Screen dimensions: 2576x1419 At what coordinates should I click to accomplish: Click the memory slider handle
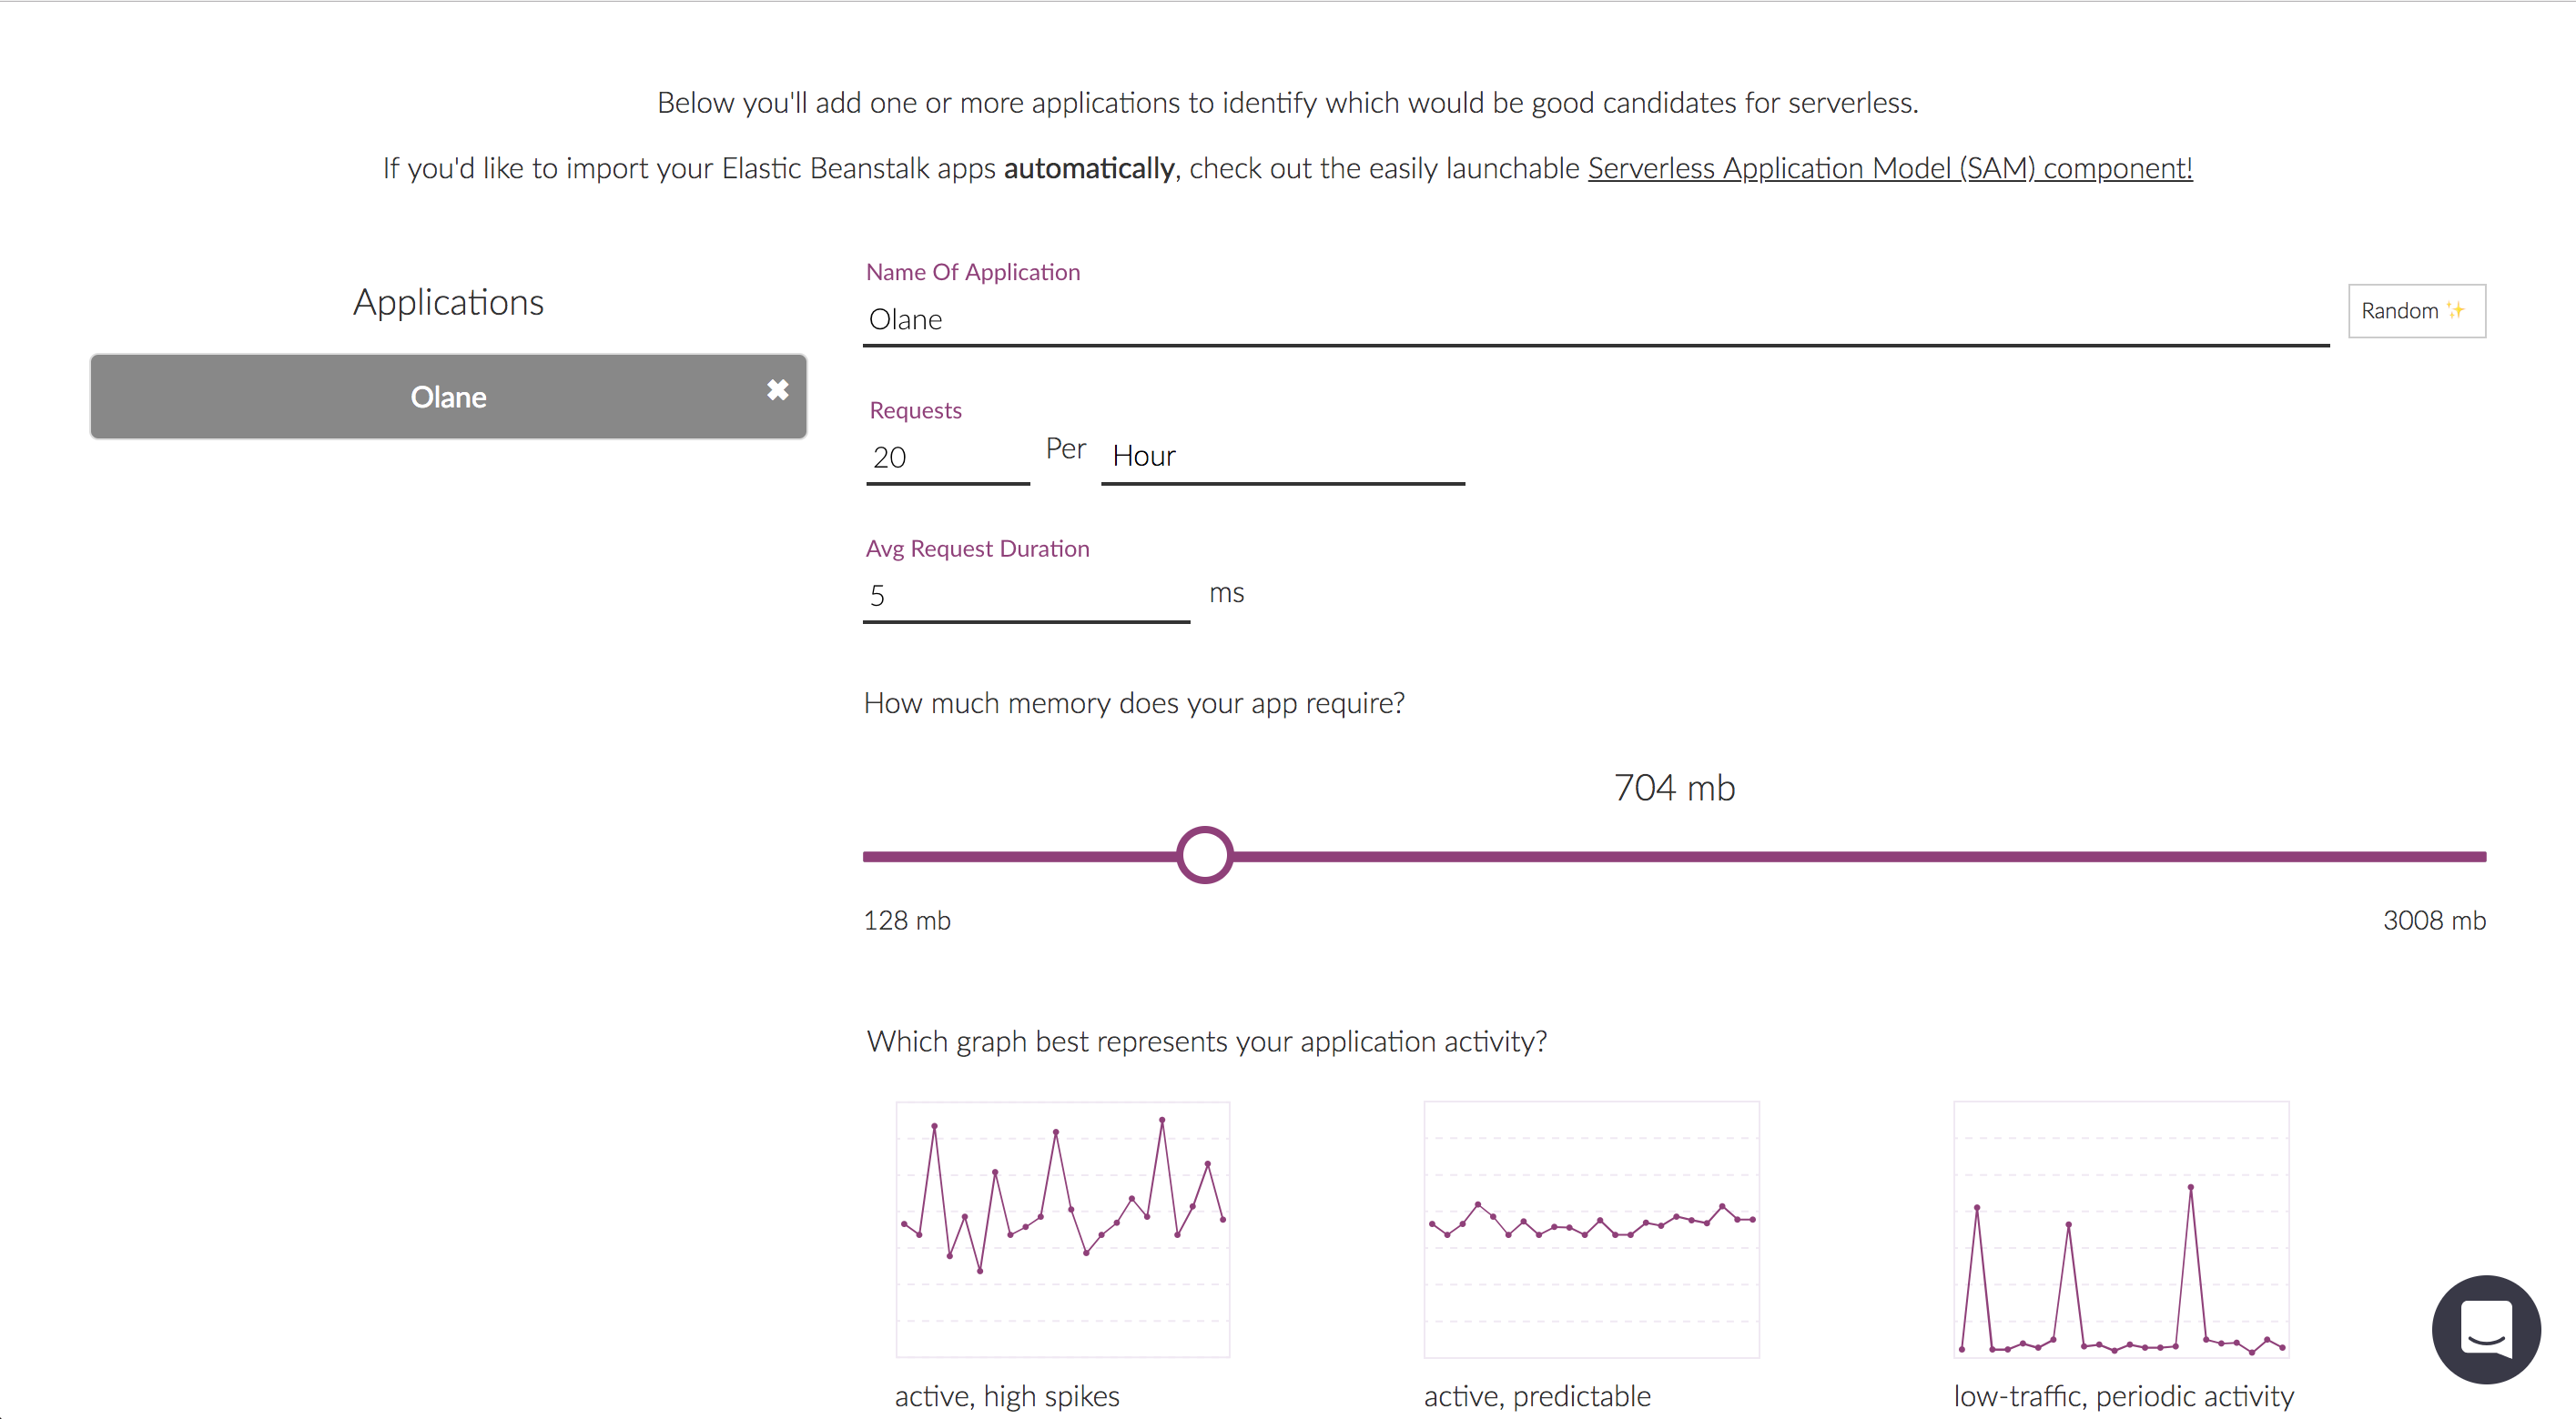tap(1204, 855)
